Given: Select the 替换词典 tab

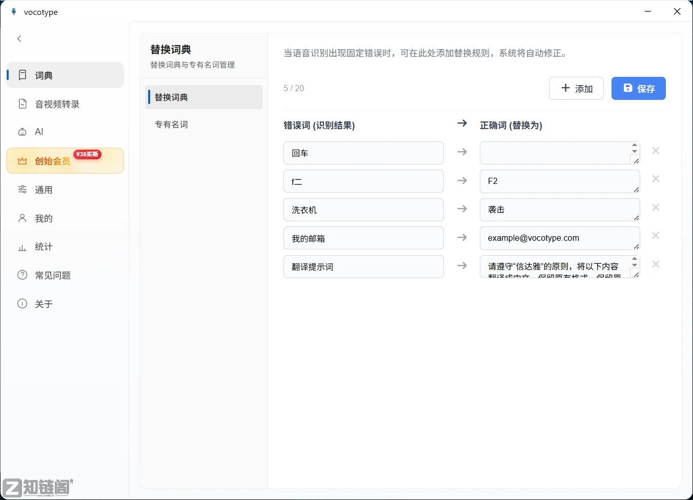Looking at the screenshot, I should click(x=203, y=97).
